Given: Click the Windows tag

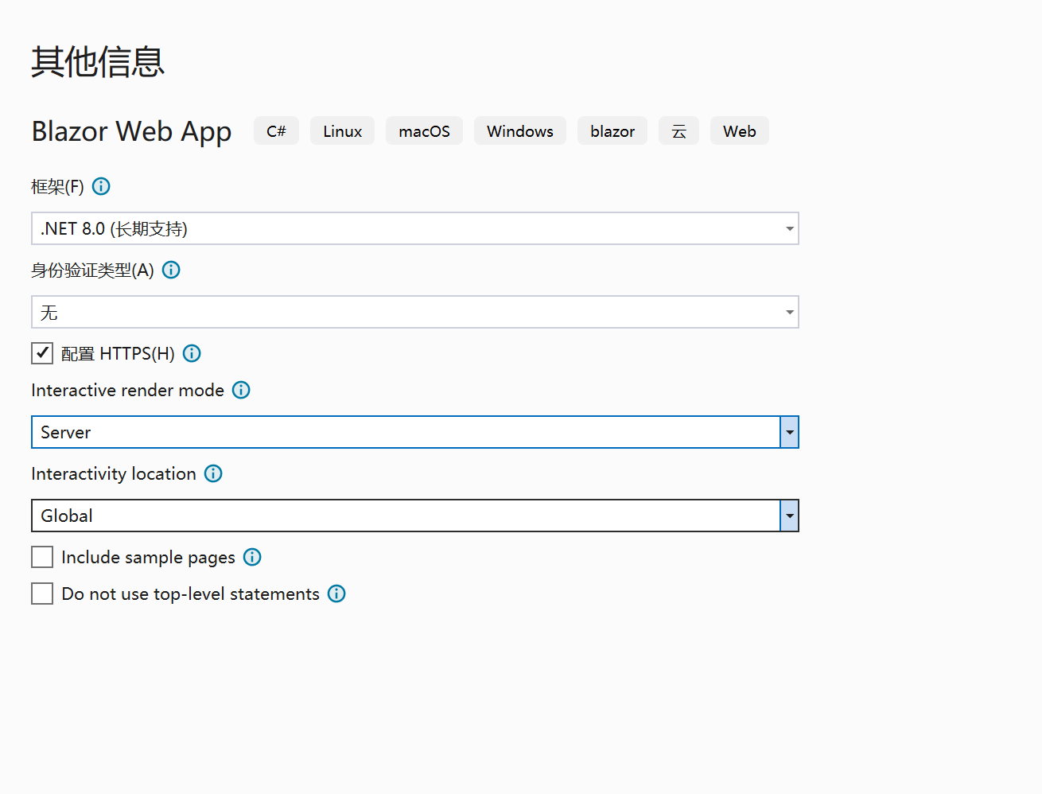Looking at the screenshot, I should click(520, 131).
